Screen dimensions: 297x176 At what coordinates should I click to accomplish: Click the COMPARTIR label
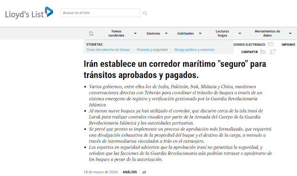click(249, 52)
